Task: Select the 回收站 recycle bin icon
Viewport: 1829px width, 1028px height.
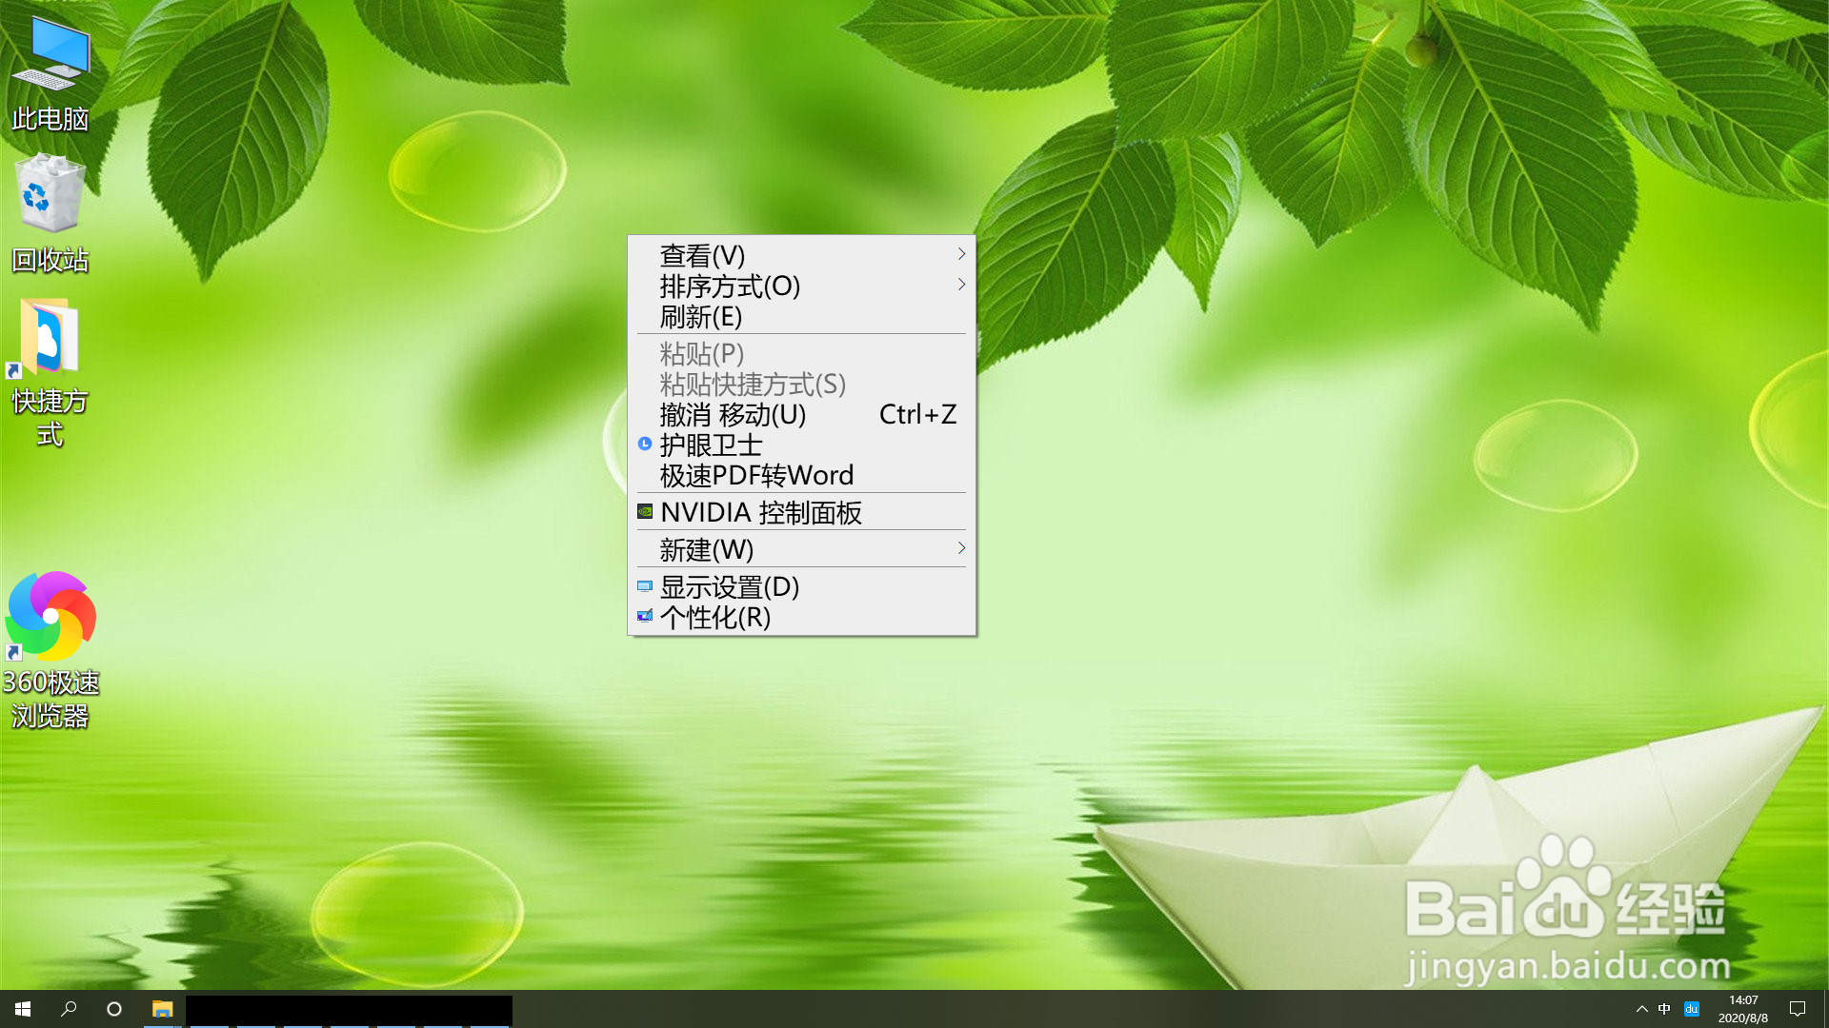Action: 50,215
